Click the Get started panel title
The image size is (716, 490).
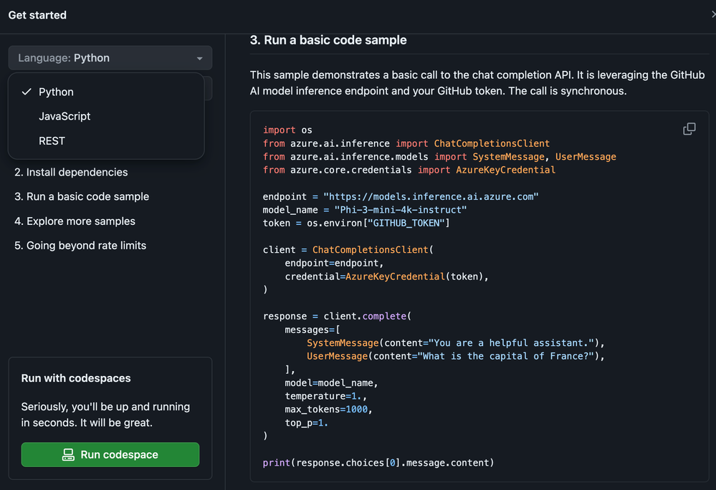tap(37, 15)
